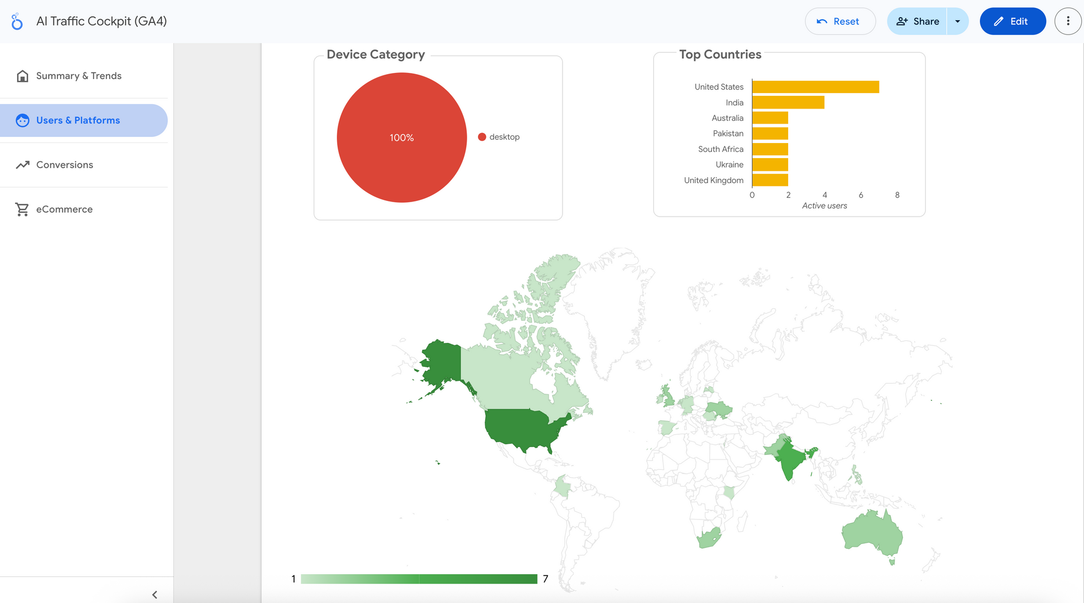The height and width of the screenshot is (603, 1084).
Task: Toggle selection of the India bar
Action: (788, 102)
